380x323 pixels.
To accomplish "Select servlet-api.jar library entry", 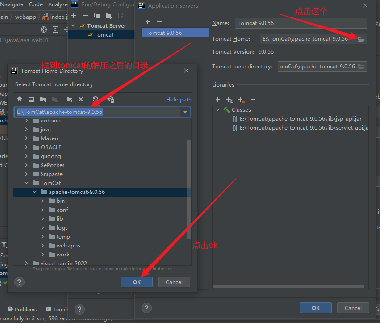I will pyautogui.click(x=301, y=128).
